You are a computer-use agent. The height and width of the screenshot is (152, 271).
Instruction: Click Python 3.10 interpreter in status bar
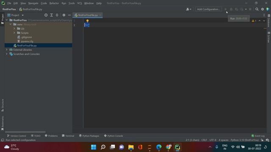pos(245,140)
